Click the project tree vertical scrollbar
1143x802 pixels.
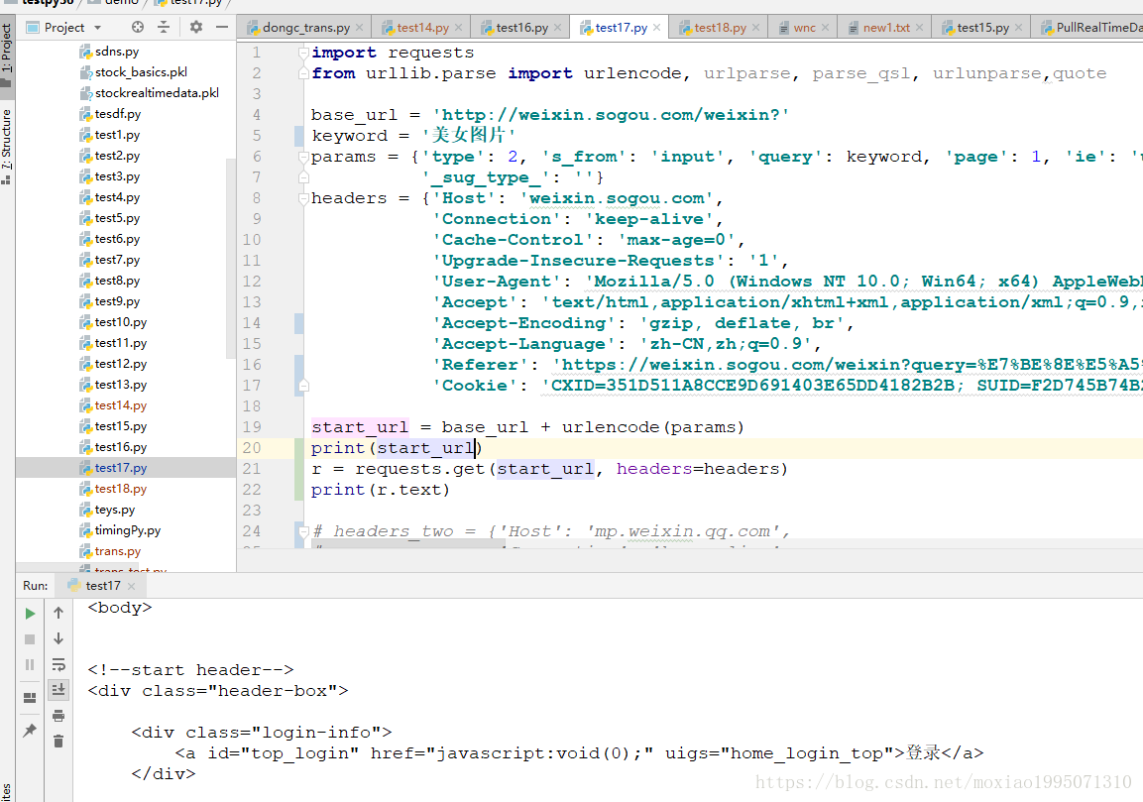[231, 257]
